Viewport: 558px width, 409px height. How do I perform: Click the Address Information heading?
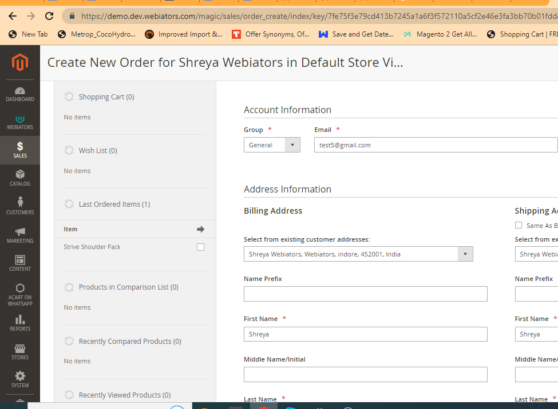287,189
